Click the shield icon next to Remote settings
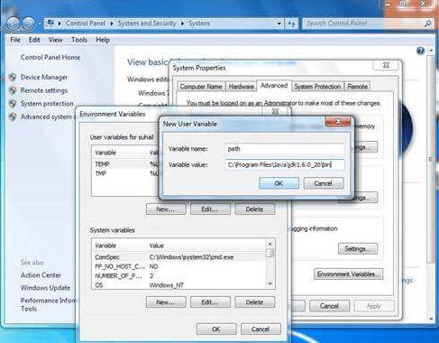Viewport: 439px width, 343px height. click(x=13, y=90)
